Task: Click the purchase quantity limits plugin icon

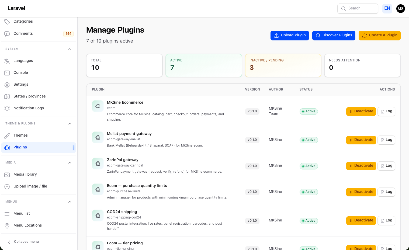Action: (x=98, y=189)
